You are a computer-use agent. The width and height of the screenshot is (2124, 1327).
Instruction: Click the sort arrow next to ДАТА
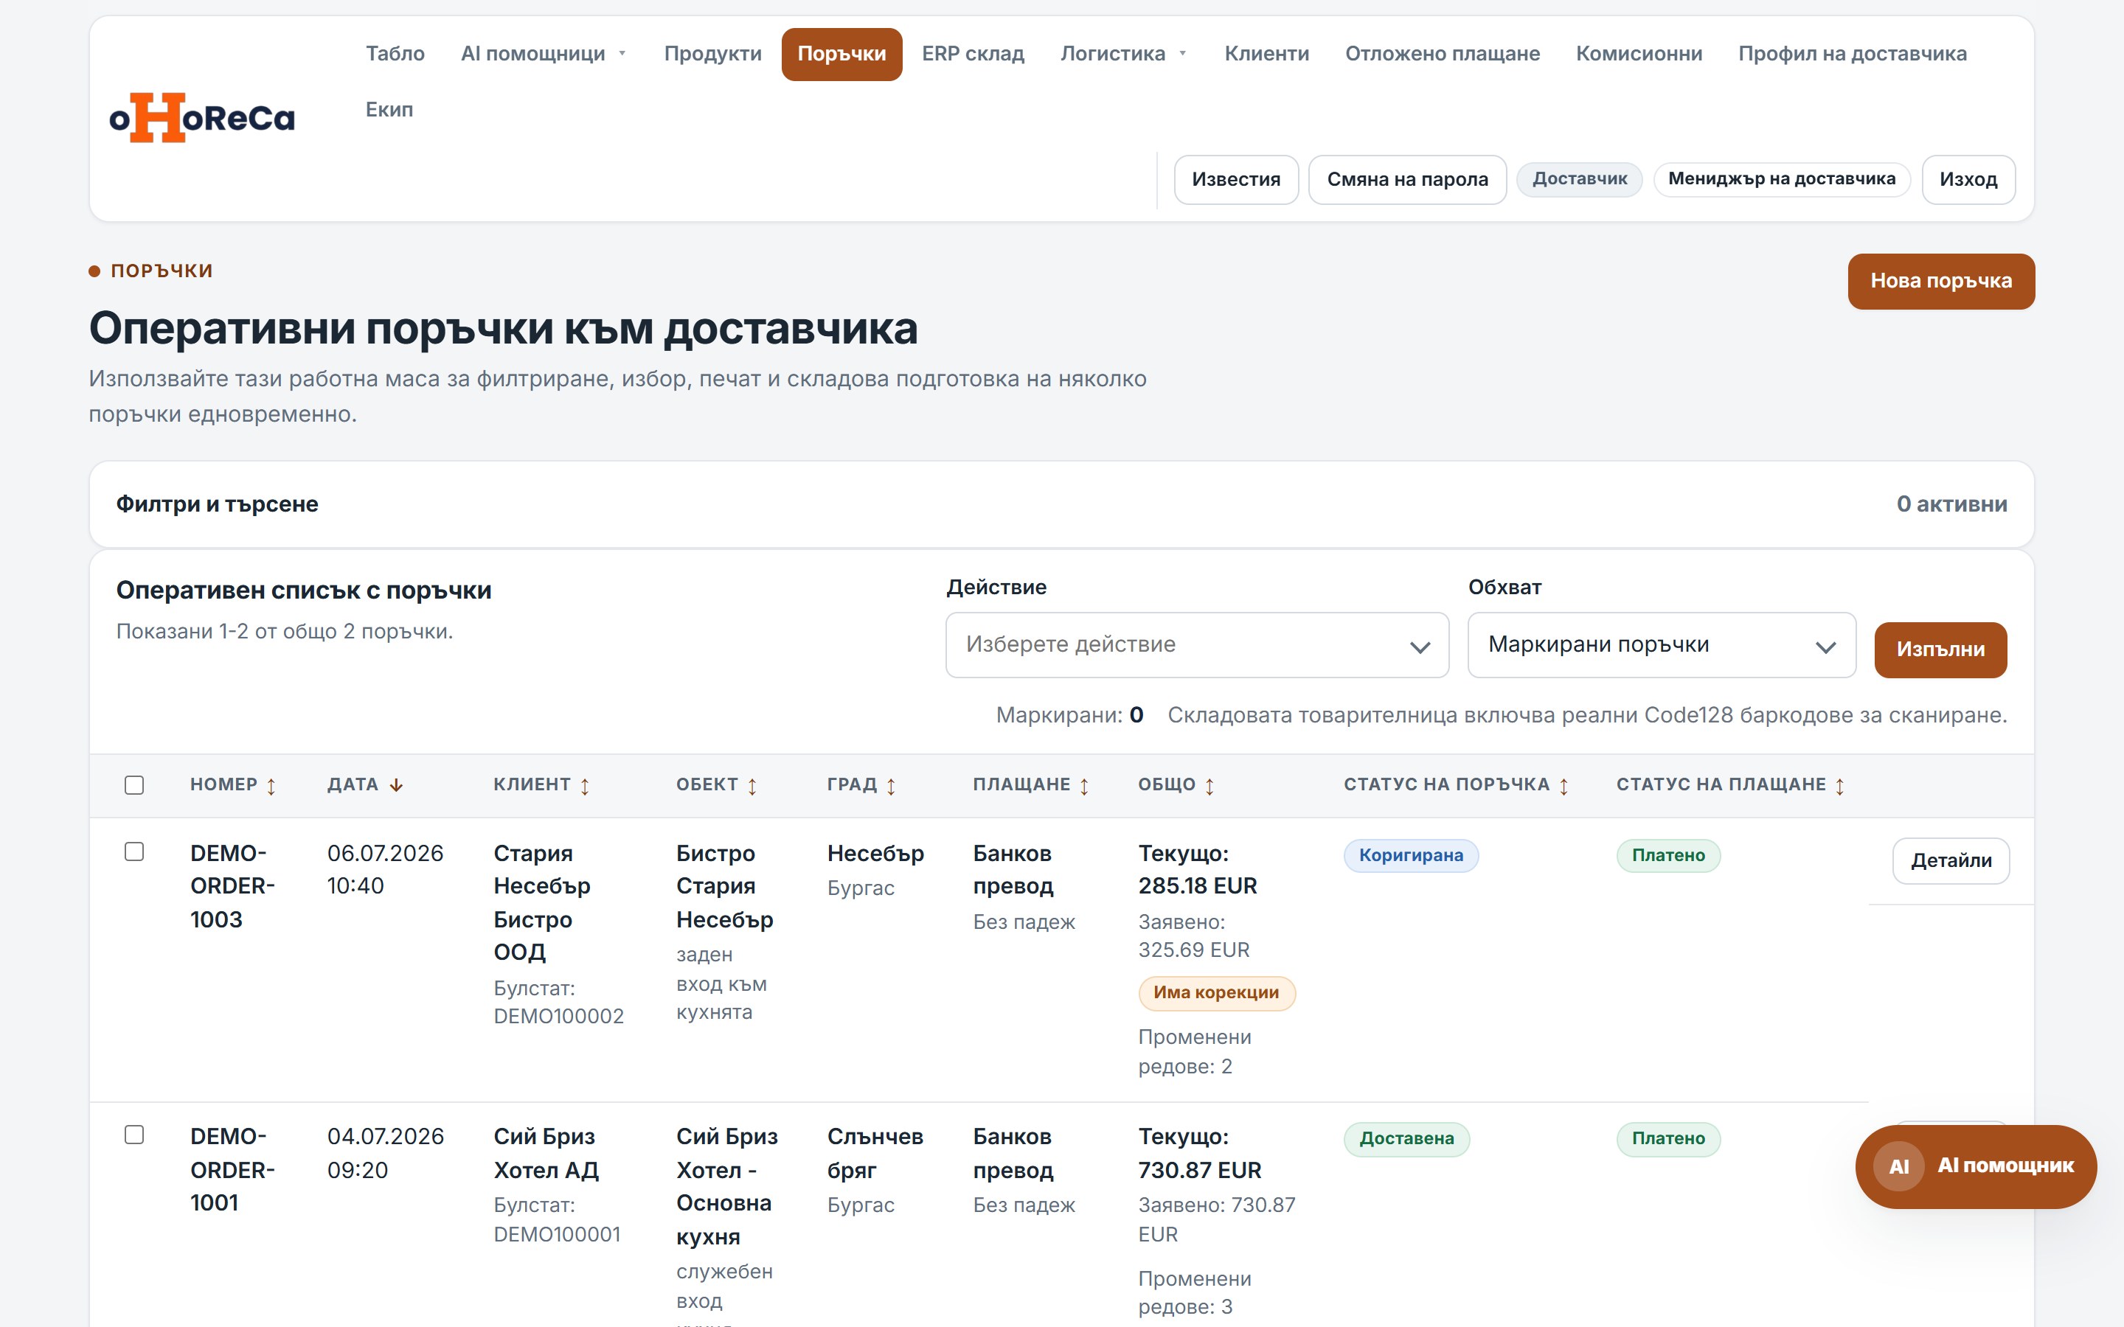[x=396, y=785]
